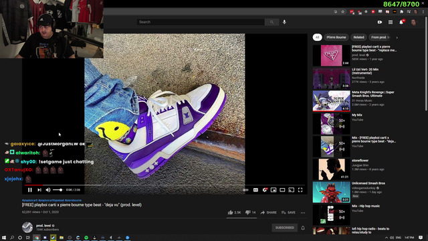Image resolution: width=428 pixels, height=241 pixels.
Task: Seek on the video progress bar
Action: click(x=165, y=185)
